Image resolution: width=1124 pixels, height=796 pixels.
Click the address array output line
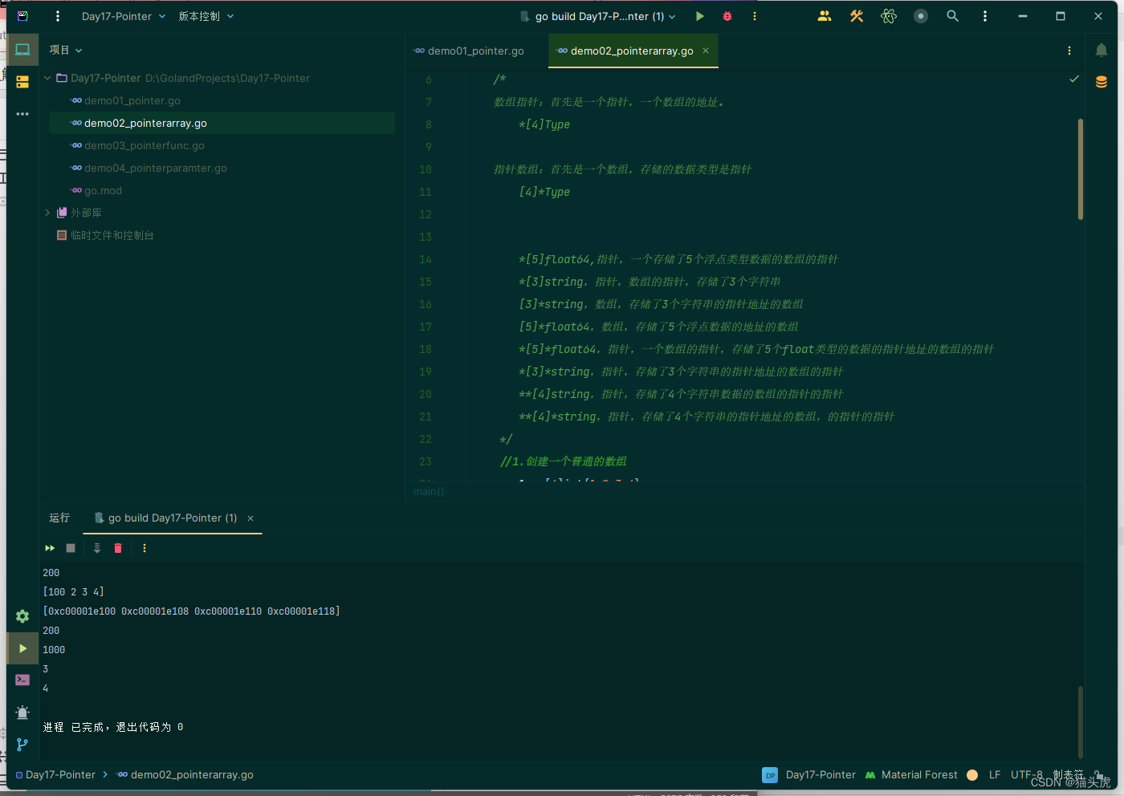pyautogui.click(x=191, y=611)
